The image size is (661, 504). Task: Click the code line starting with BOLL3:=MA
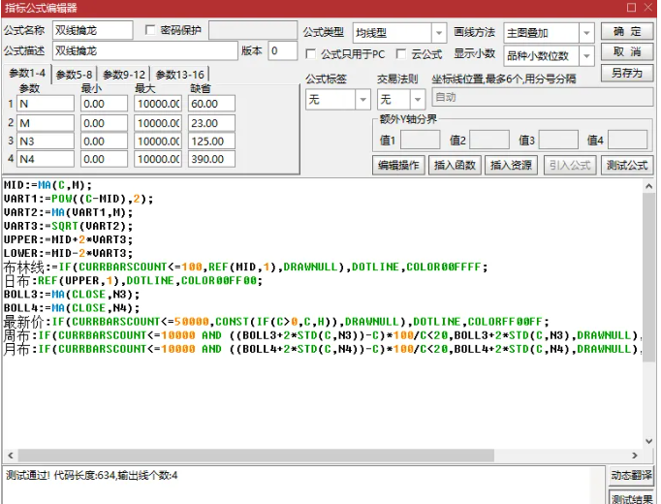coord(72,294)
